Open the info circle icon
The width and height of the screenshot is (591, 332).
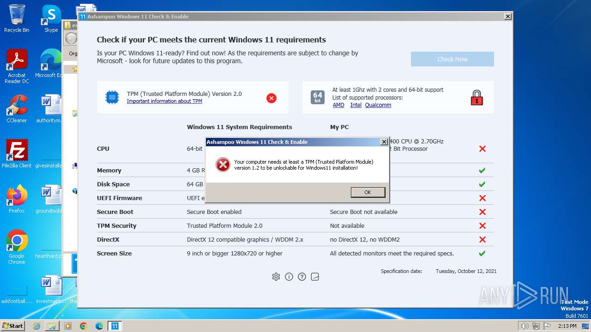(x=289, y=277)
